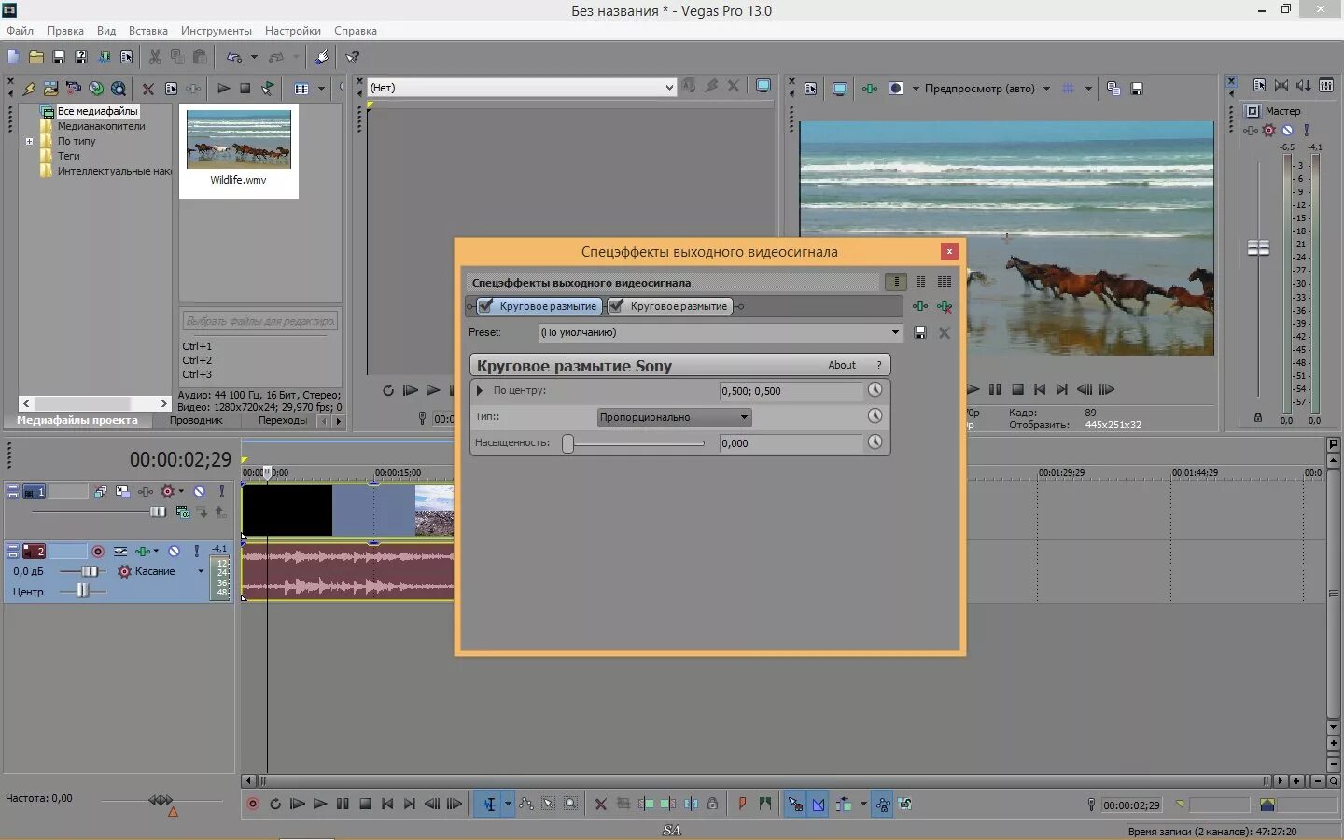This screenshot has width=1344, height=840.
Task: Toggle mute on the audio track
Action: pyautogui.click(x=174, y=552)
